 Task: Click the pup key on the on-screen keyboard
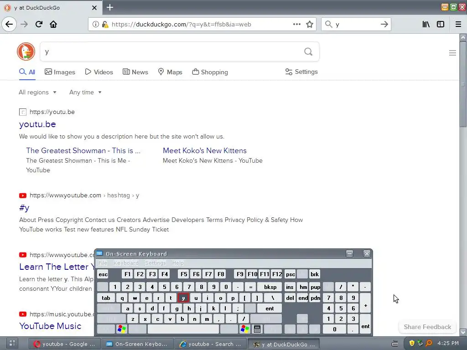tap(316, 287)
